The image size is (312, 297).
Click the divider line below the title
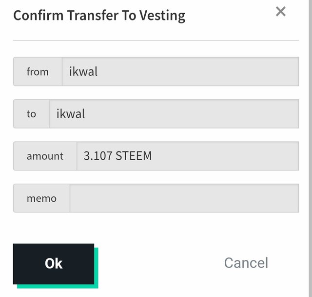[156, 40]
